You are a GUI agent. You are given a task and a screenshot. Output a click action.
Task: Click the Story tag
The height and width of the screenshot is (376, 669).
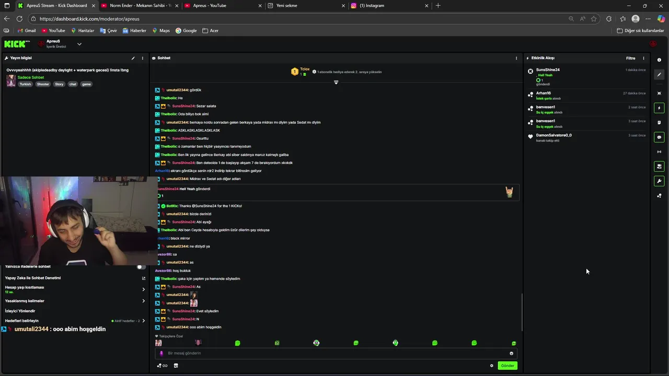coord(59,84)
